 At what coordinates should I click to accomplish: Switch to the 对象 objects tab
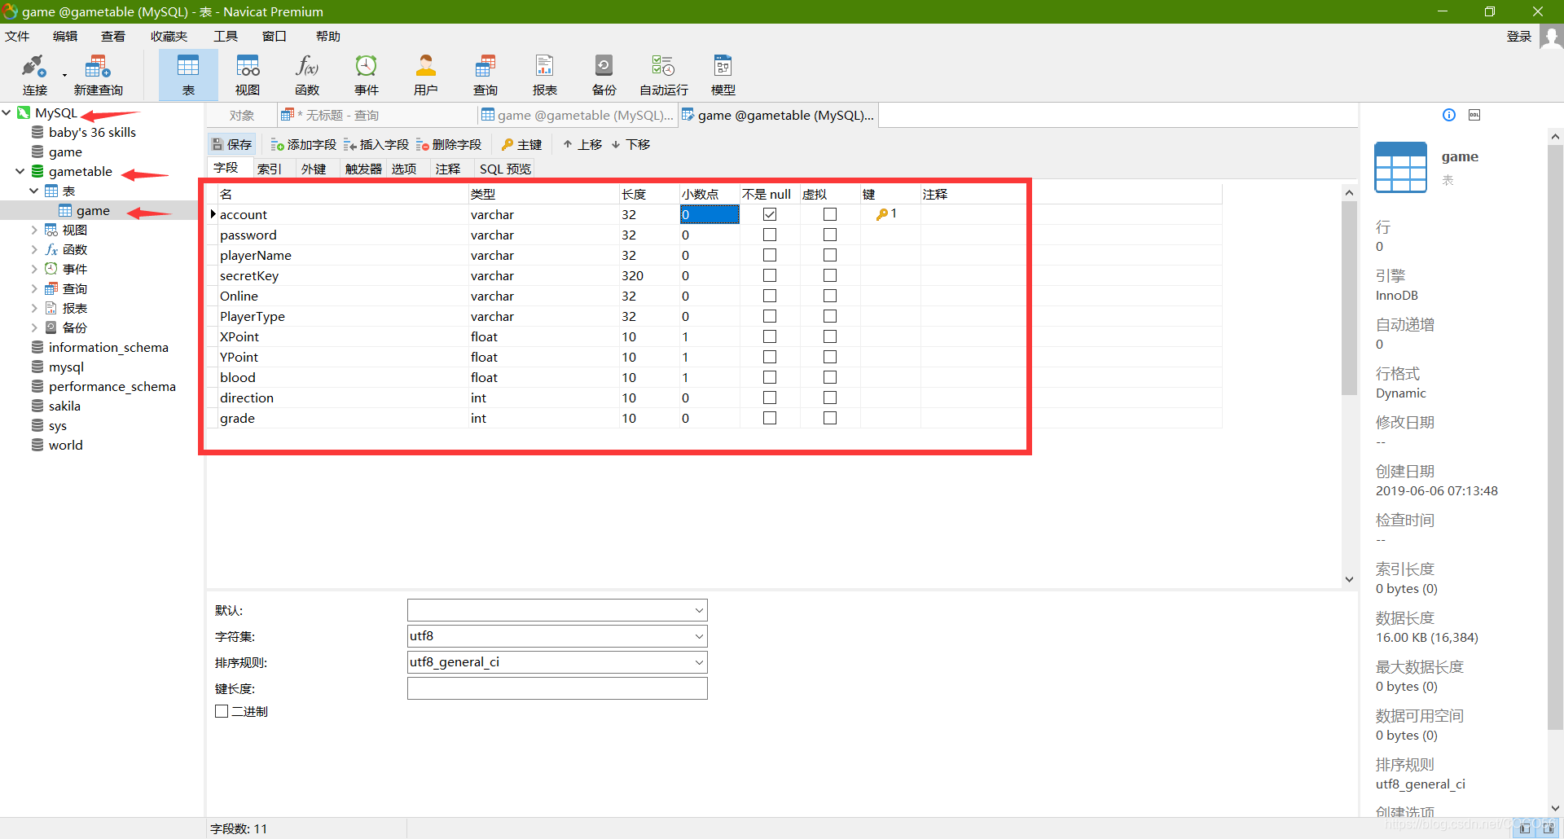(x=242, y=116)
